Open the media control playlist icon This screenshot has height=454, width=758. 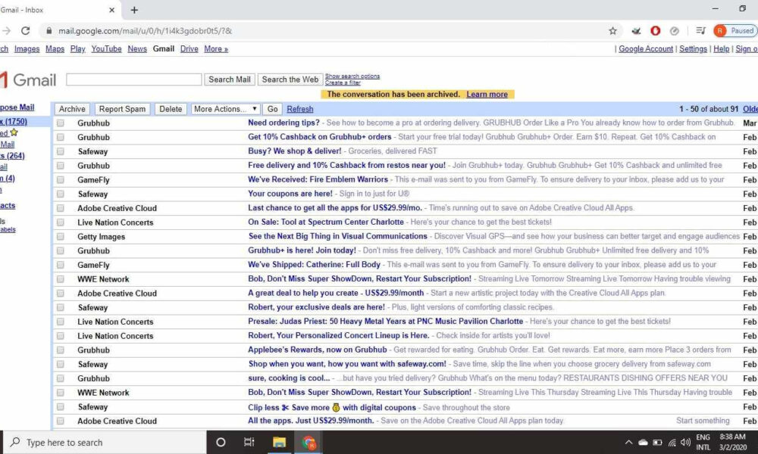click(700, 31)
